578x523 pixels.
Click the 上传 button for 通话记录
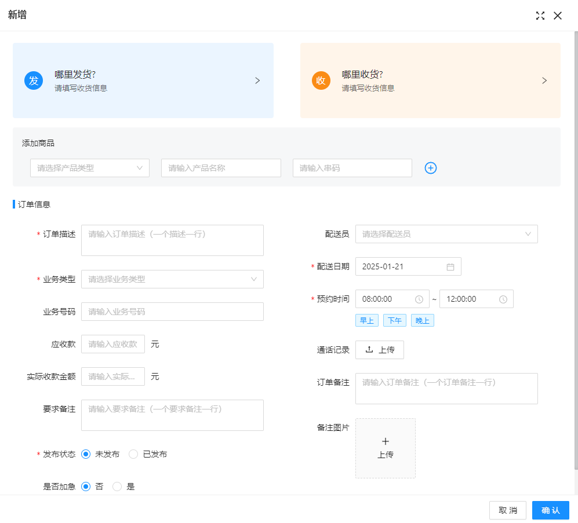[380, 349]
